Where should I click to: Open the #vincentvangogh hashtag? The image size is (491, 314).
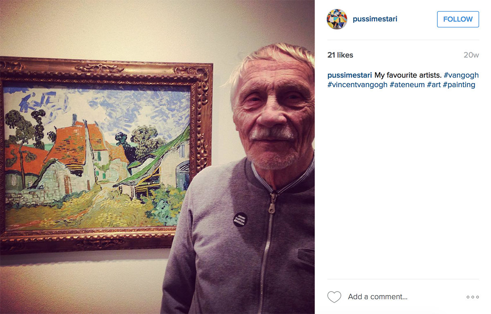[358, 85]
